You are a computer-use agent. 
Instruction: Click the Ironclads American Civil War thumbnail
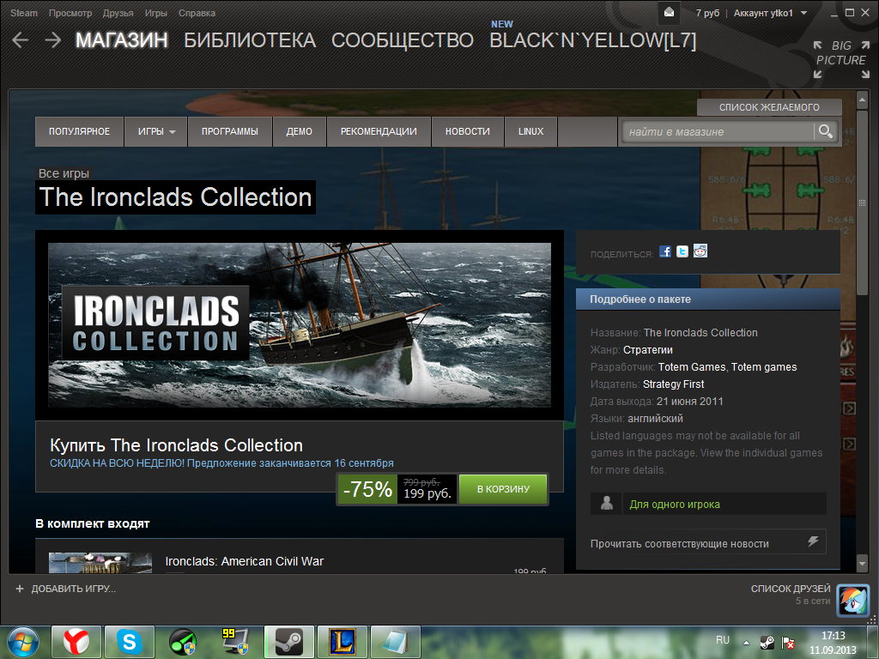click(x=100, y=563)
